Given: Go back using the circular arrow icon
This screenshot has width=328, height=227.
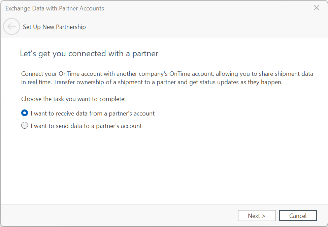Looking at the screenshot, I should point(11,26).
